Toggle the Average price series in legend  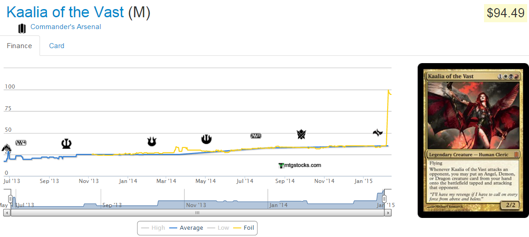(x=186, y=227)
